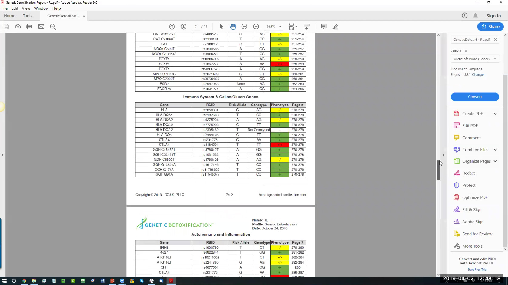The image size is (508, 285).
Task: Click the Zoom In plus icon
Action: [256, 27]
